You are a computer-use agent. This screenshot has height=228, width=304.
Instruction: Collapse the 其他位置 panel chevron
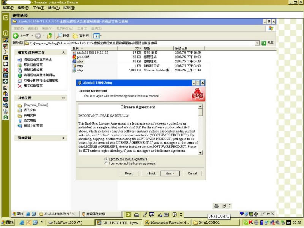63,98
